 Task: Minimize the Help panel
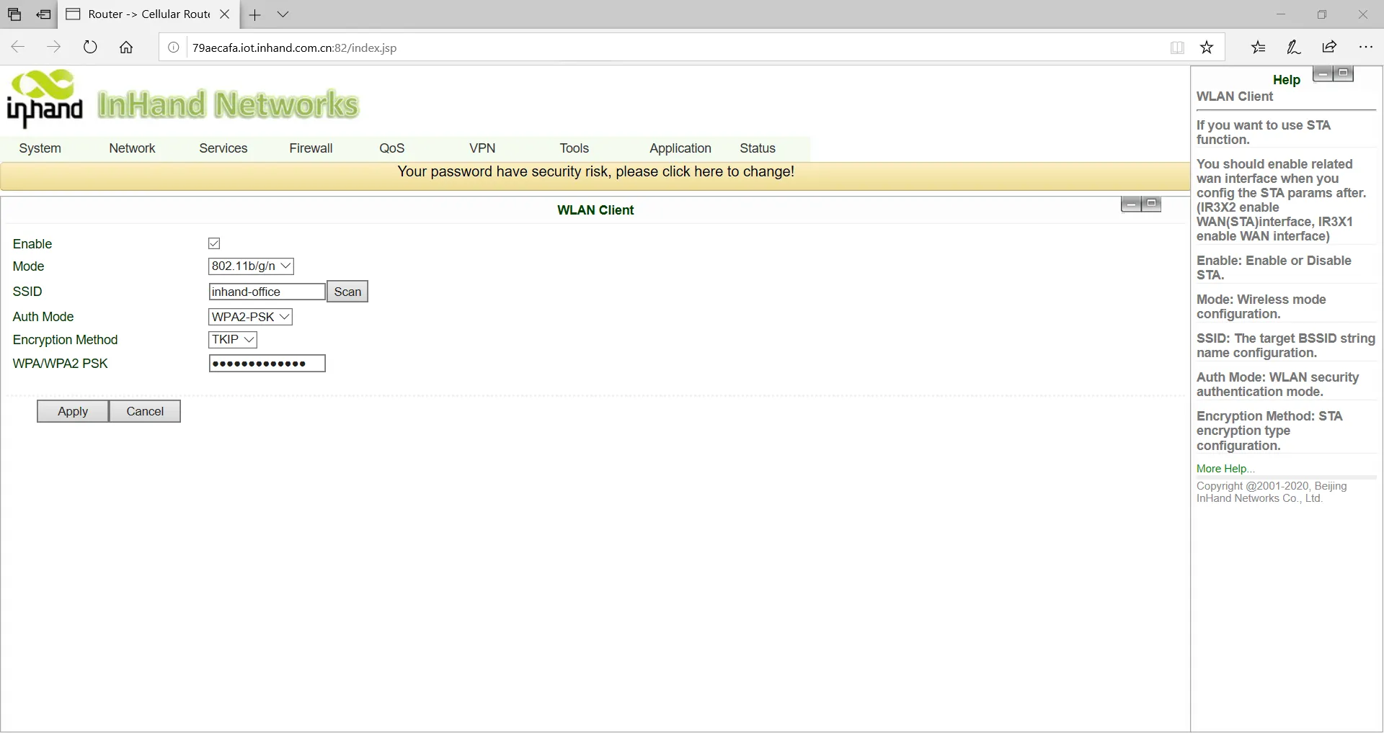[1323, 73]
